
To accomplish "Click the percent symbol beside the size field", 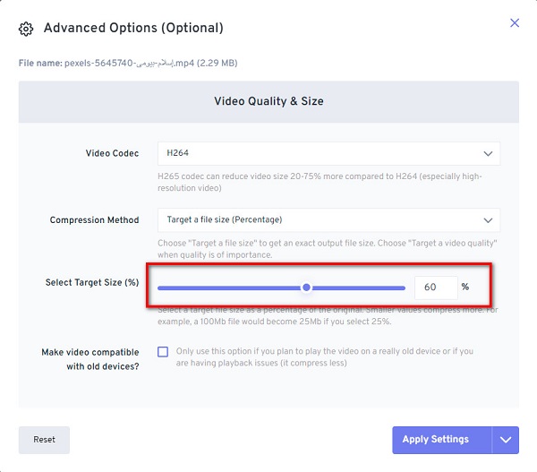I will tap(465, 287).
